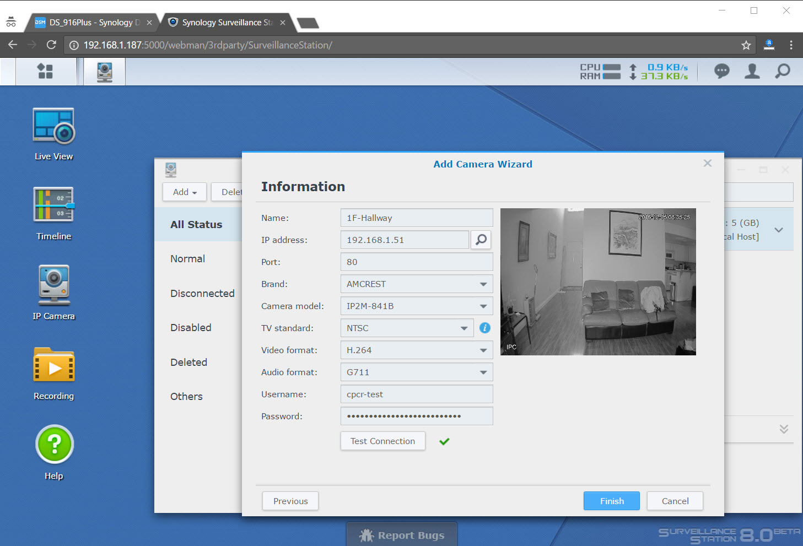
Task: Open the Video format H.264 dropdown
Action: click(x=417, y=350)
